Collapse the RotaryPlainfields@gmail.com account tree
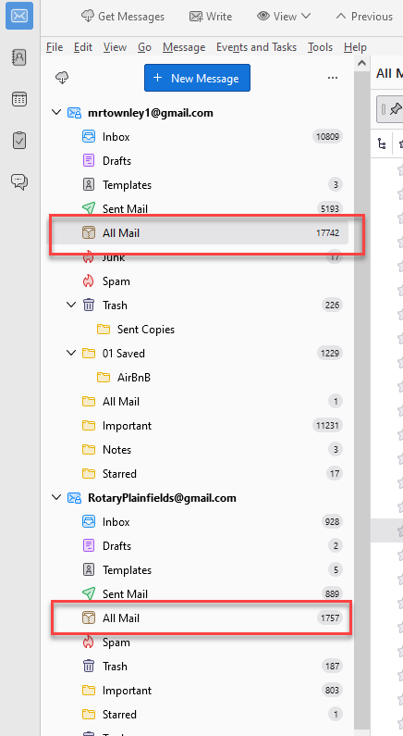The width and height of the screenshot is (403, 736). pyautogui.click(x=56, y=497)
